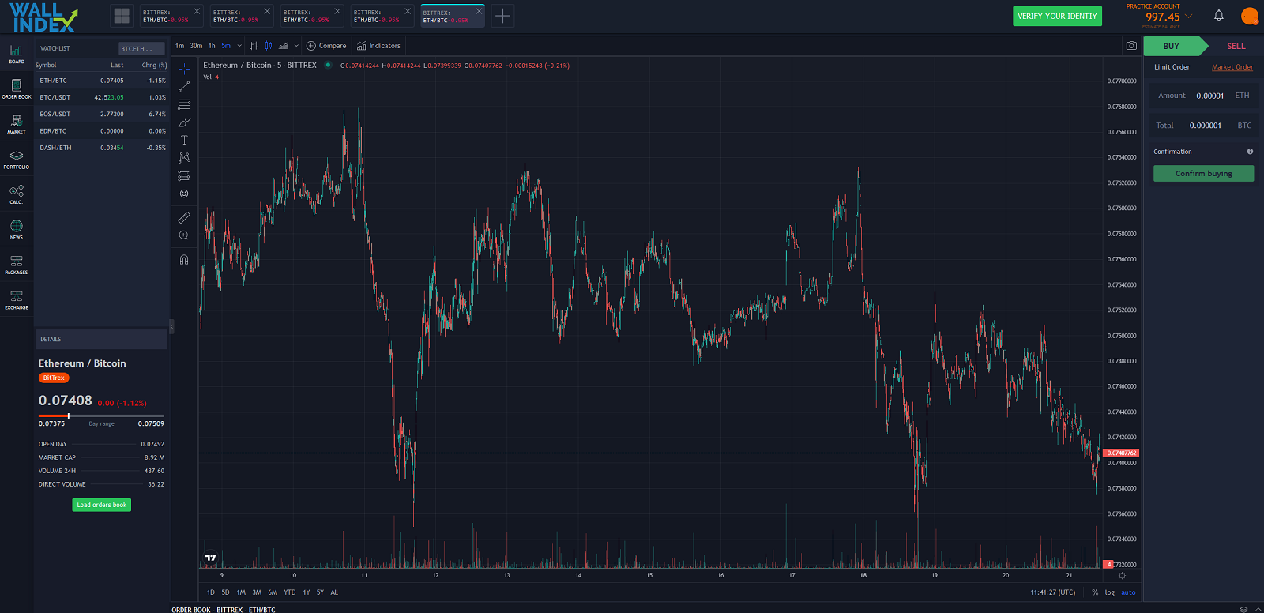Open News in the sidebar
1264x613 pixels.
(x=17, y=229)
